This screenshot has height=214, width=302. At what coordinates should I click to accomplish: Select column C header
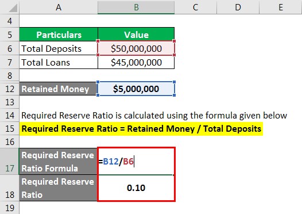[x=196, y=7]
